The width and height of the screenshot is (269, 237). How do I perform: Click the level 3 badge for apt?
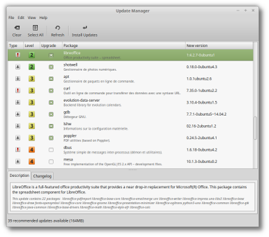coord(32,79)
